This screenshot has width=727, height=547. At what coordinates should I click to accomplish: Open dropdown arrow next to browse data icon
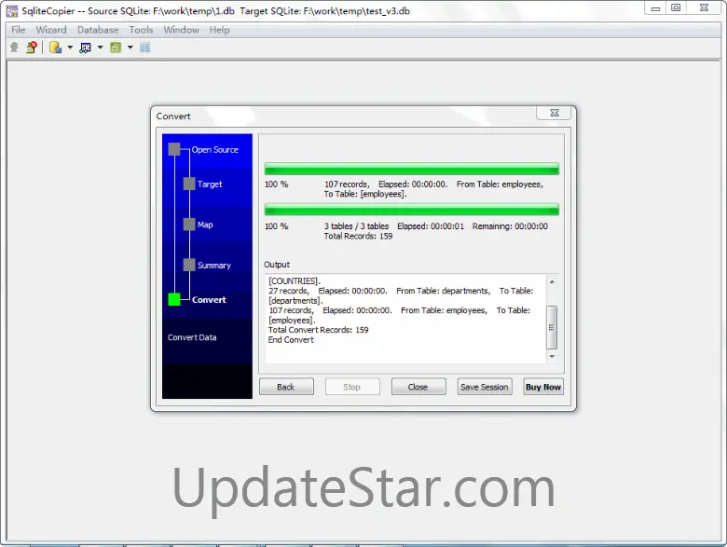pos(100,48)
